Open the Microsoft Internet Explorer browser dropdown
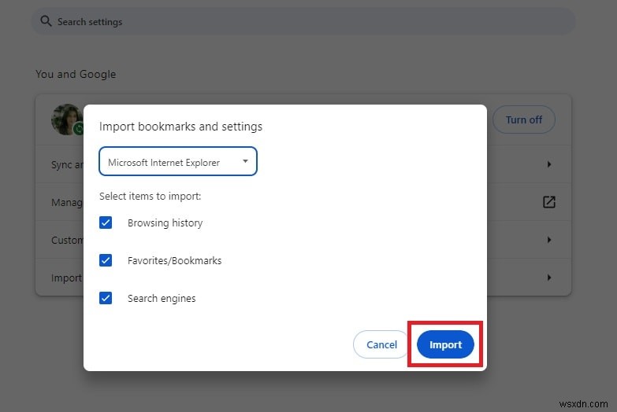 click(x=178, y=161)
